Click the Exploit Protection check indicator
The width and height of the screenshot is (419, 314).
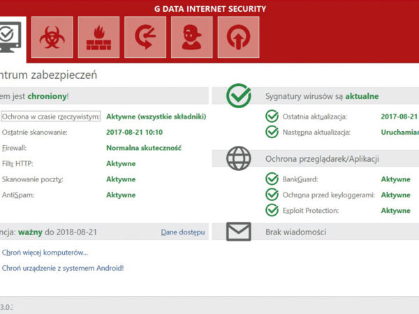point(272,210)
